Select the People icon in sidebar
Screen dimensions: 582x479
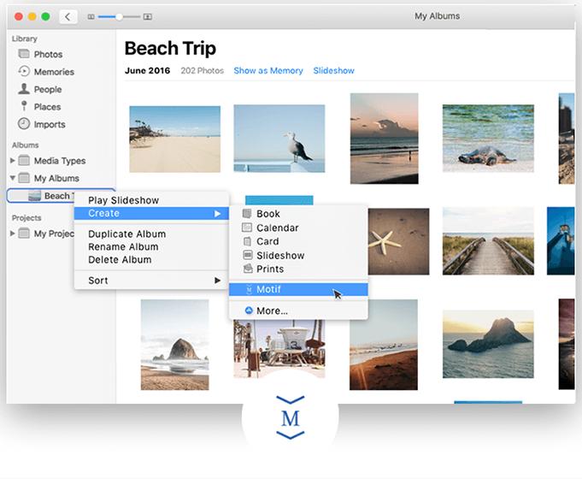pos(24,89)
